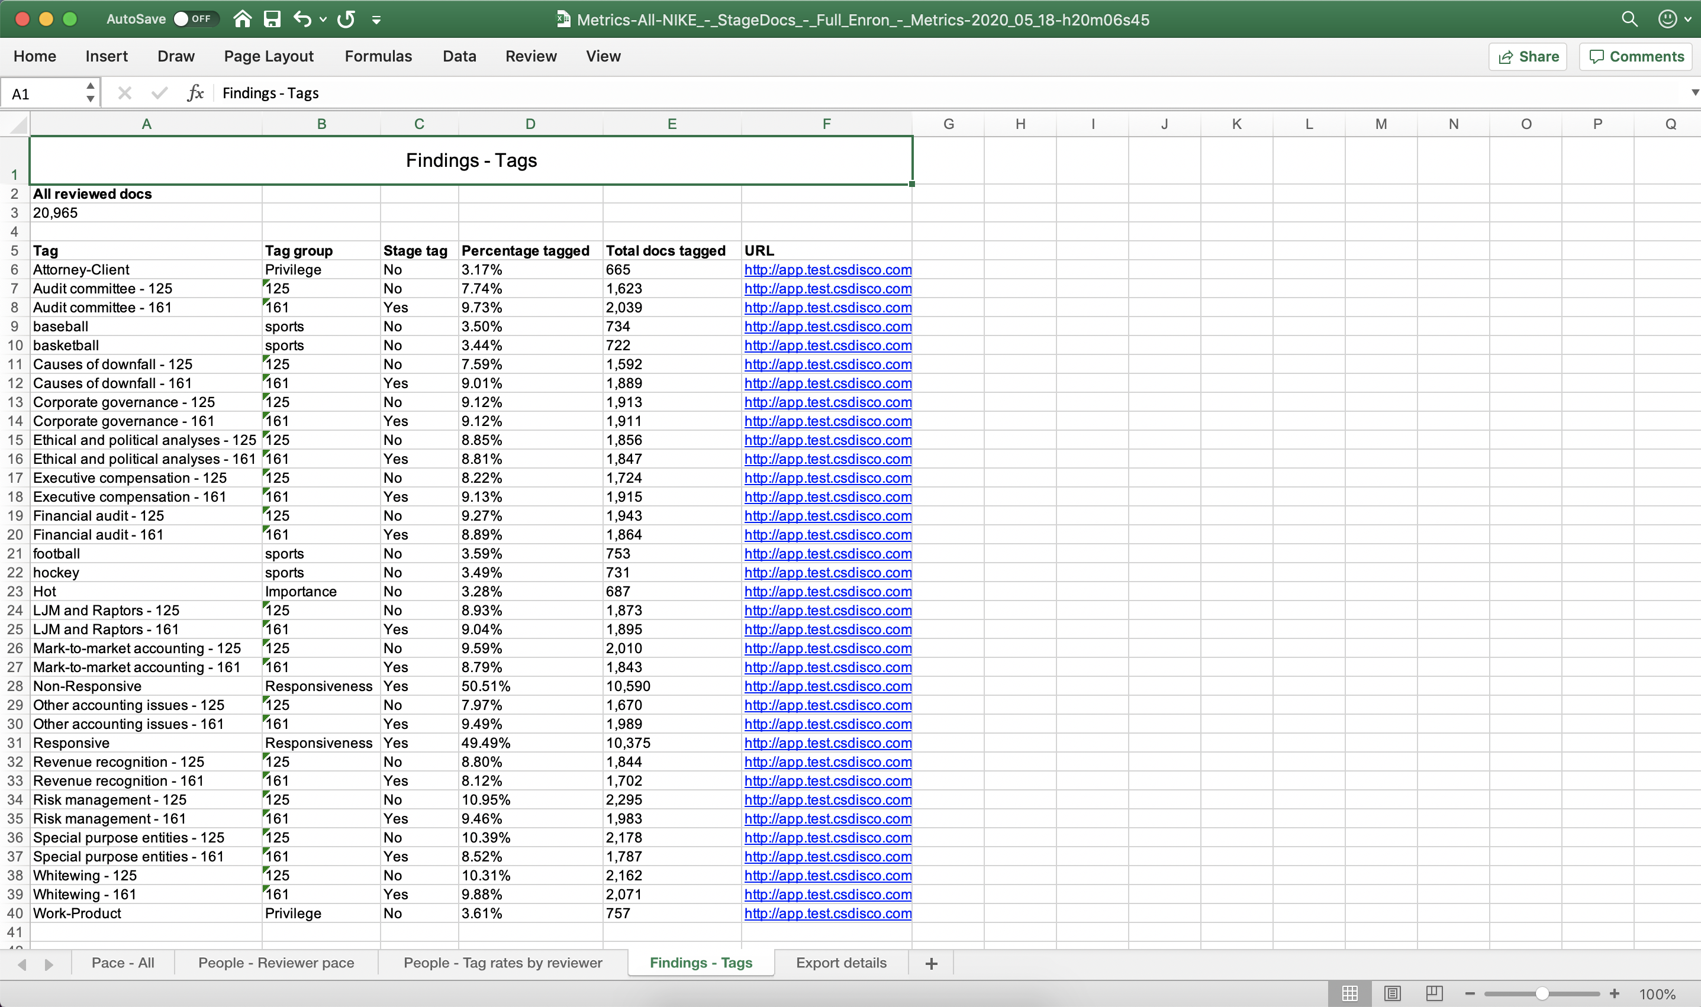Click the Enter checkmark in formula bar

point(160,93)
